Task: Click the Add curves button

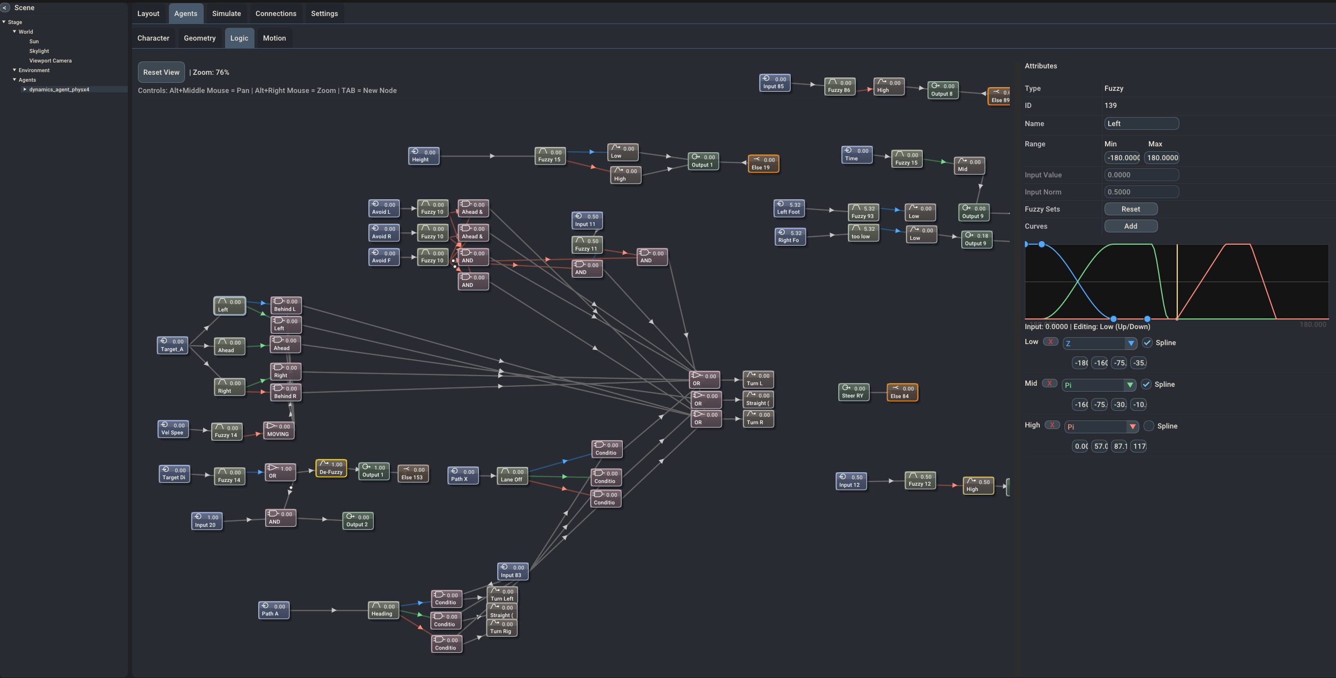Action: (1130, 226)
